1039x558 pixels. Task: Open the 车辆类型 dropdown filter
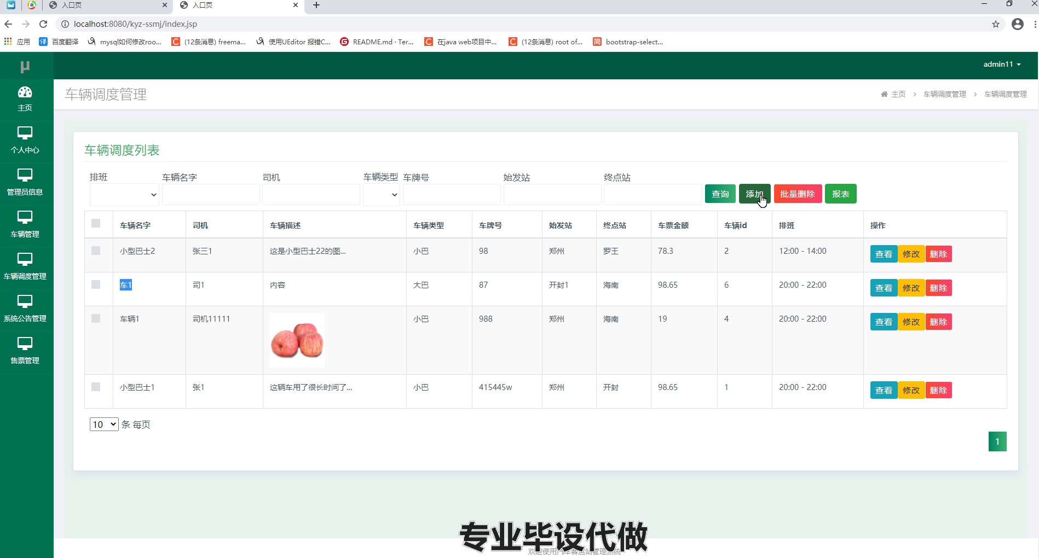pyautogui.click(x=381, y=194)
